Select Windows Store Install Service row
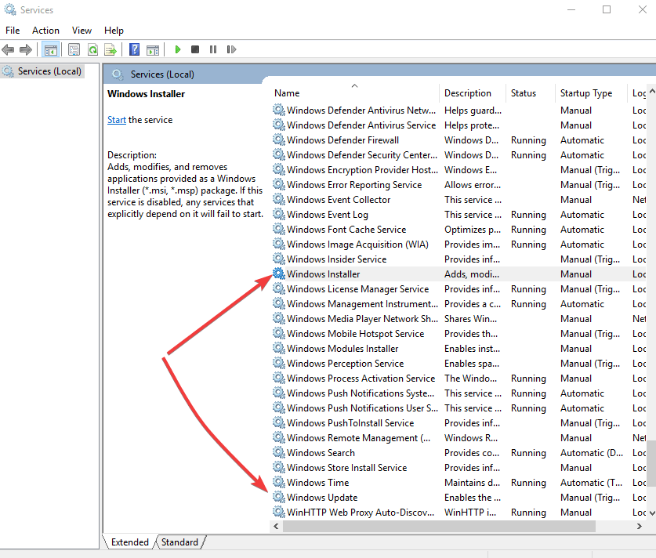 point(459,468)
